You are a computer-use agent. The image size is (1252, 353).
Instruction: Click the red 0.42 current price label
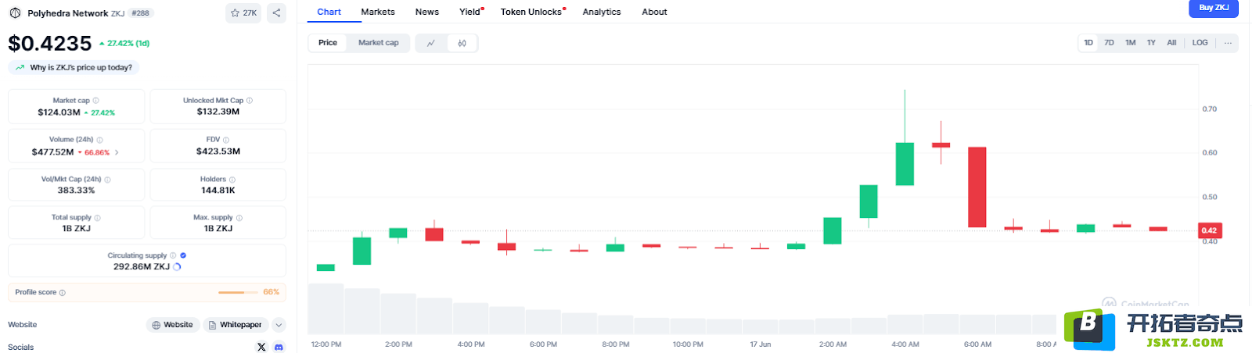[x=1210, y=230]
